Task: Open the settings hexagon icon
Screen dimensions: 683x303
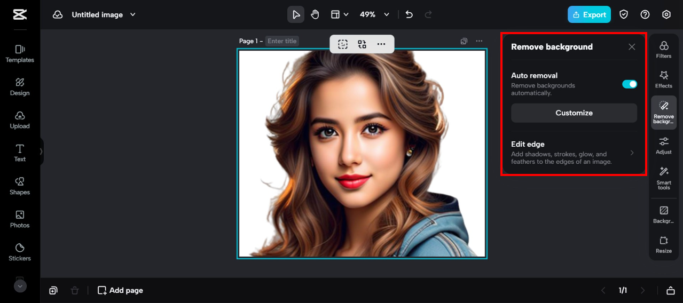Action: coord(666,14)
